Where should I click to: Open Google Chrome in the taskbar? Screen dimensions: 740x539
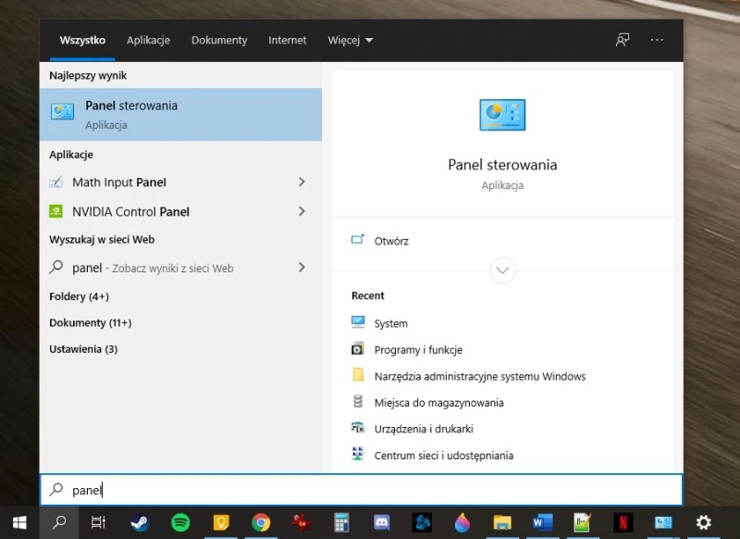pos(261,522)
